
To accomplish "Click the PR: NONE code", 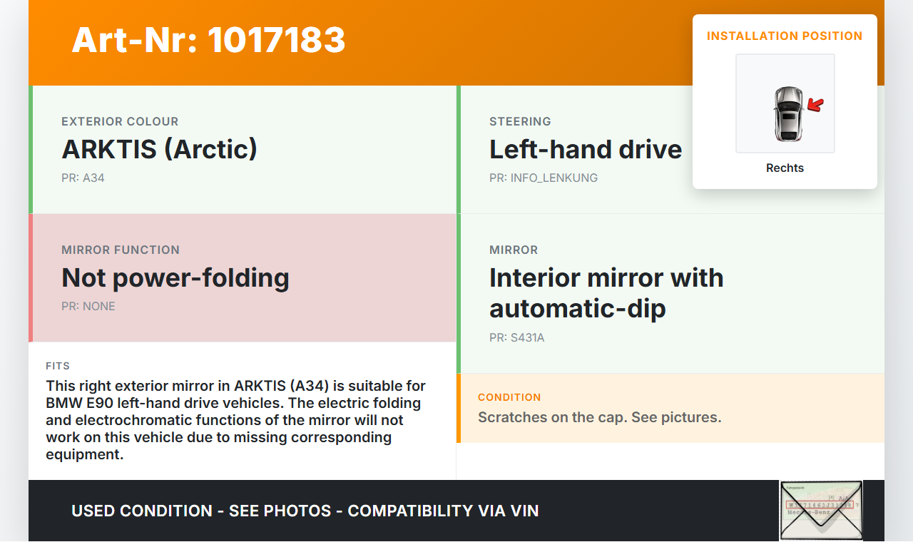I will coord(88,306).
